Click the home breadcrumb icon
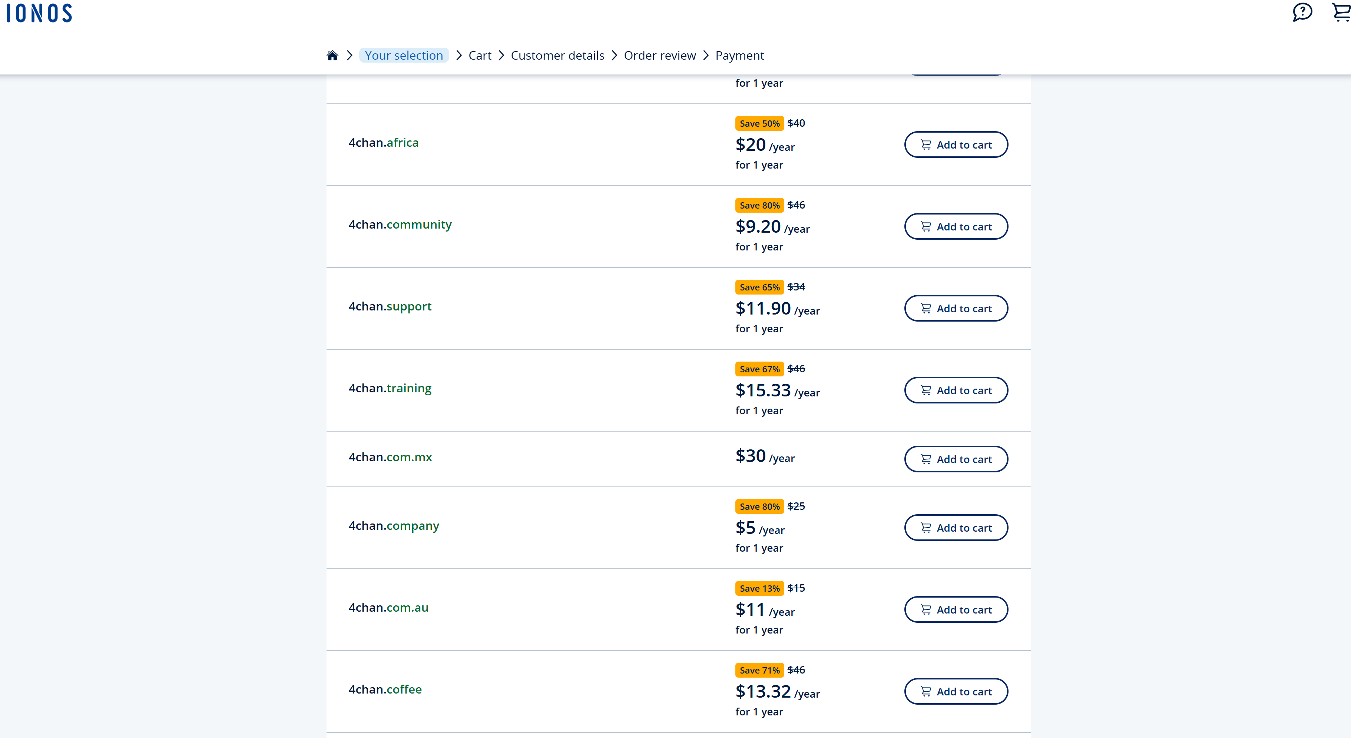Screen dimensions: 1351x738 click(x=332, y=56)
